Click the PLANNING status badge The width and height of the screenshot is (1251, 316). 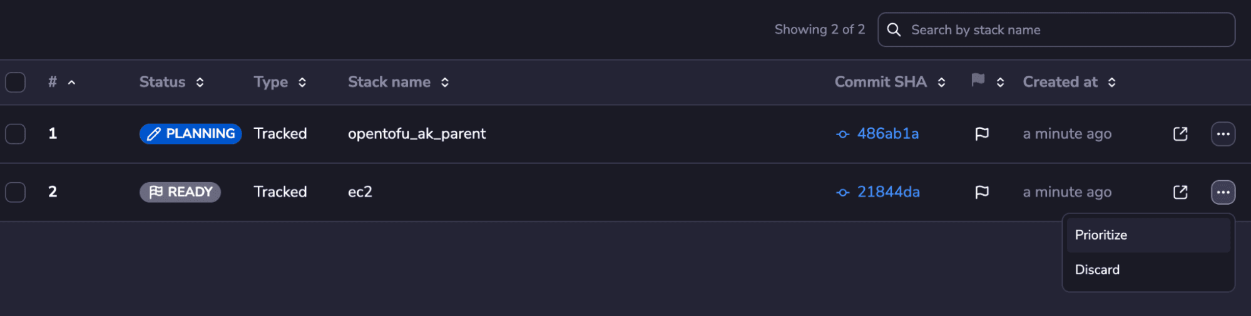click(190, 134)
